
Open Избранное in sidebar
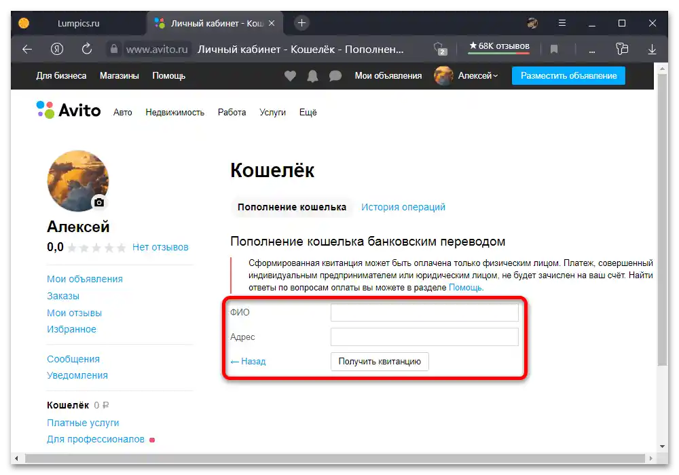coord(71,329)
